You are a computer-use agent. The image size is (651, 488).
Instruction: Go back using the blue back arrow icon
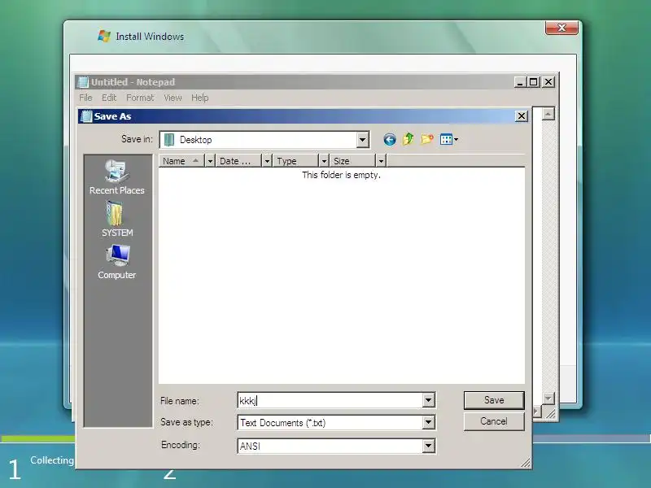390,139
